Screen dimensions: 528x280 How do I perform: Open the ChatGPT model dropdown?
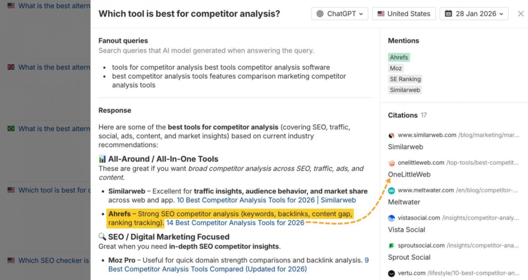(x=339, y=14)
